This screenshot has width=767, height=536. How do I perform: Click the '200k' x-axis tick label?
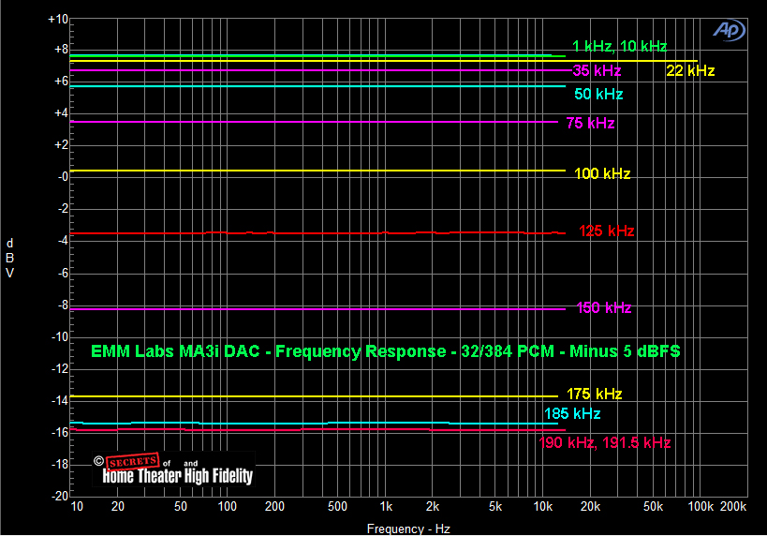[x=732, y=507]
